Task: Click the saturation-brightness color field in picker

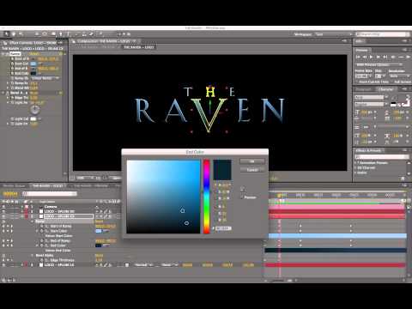Action: coord(163,197)
